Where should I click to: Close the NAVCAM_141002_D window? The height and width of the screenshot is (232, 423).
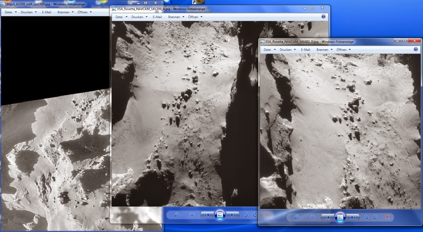point(414,40)
